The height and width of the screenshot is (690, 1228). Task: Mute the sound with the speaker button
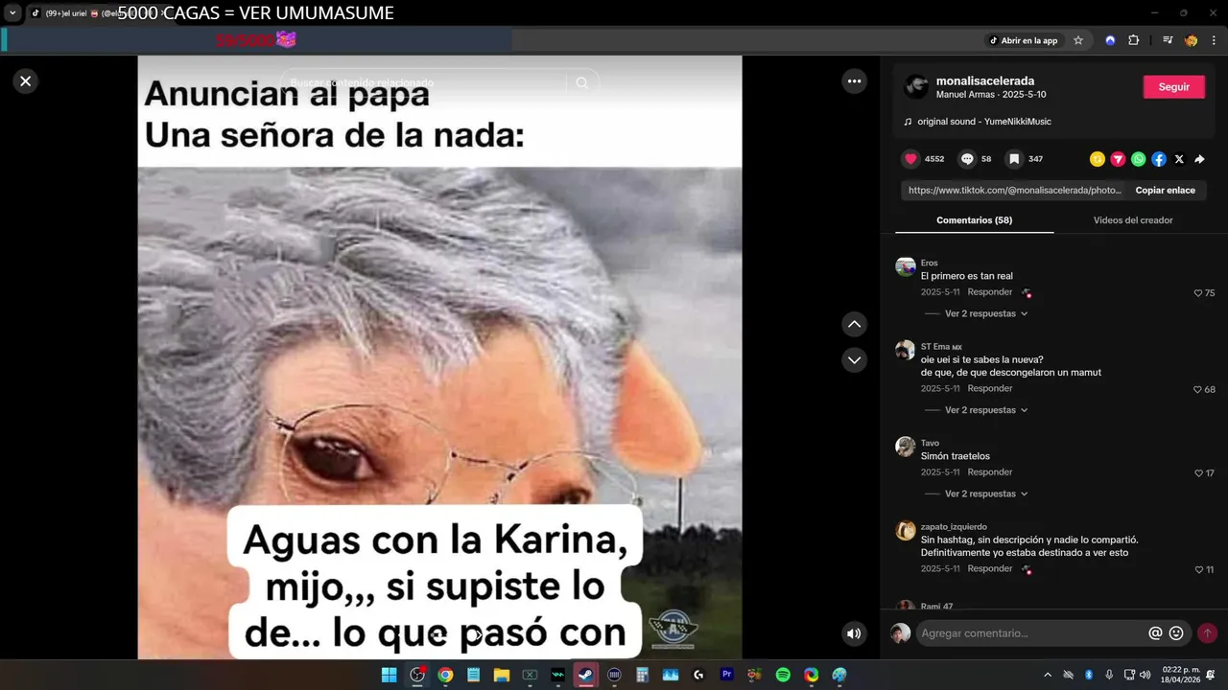click(854, 633)
